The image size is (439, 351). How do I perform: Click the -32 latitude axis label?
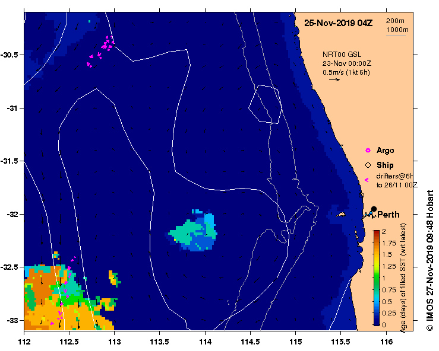click(x=12, y=215)
